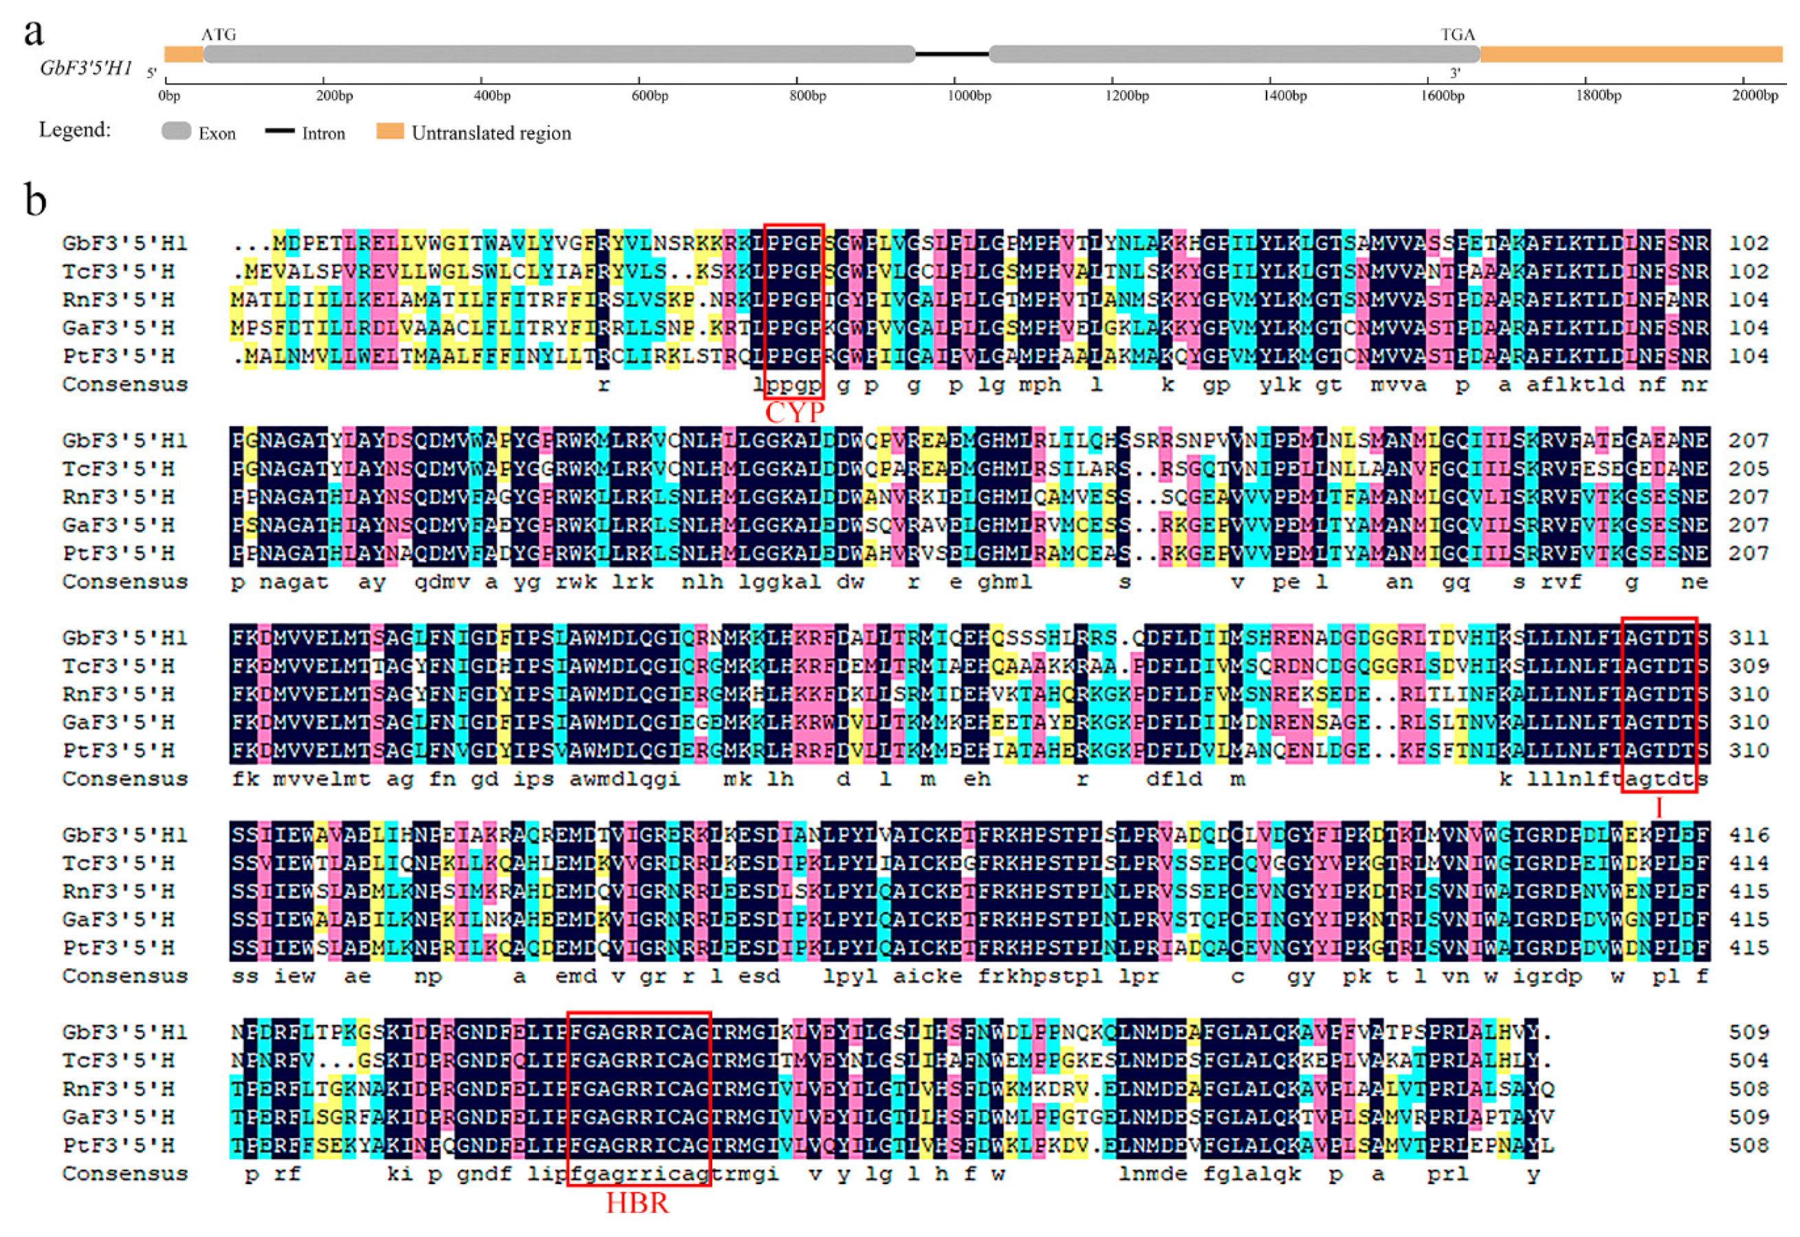The image size is (1800, 1237).
Task: Click the red 'I' motif label
Action: click(x=1659, y=808)
